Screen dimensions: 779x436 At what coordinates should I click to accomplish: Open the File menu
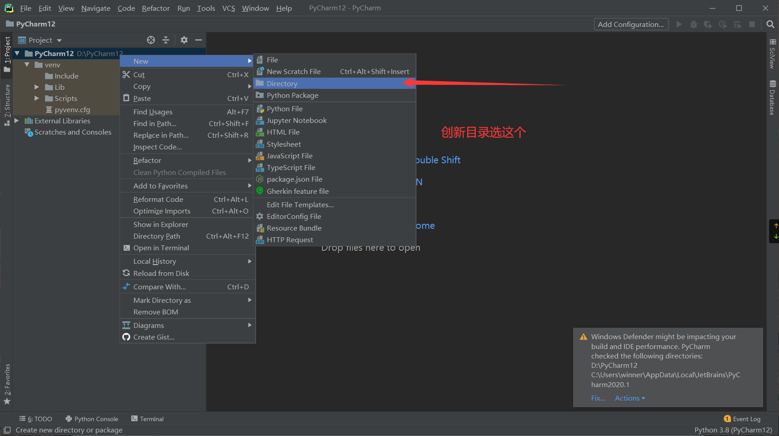coord(26,8)
